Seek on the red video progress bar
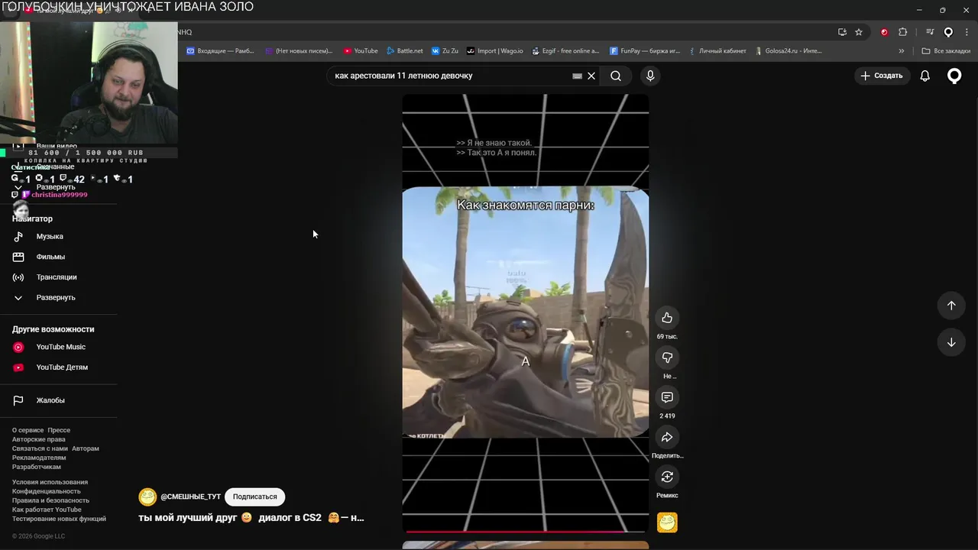This screenshot has width=978, height=550. [x=526, y=531]
